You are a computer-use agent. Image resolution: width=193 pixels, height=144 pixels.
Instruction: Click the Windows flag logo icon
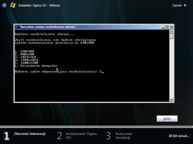click(13, 5)
